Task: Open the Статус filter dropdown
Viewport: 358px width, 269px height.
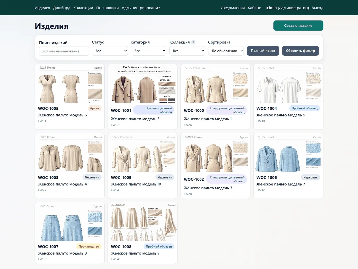Action: (110, 51)
